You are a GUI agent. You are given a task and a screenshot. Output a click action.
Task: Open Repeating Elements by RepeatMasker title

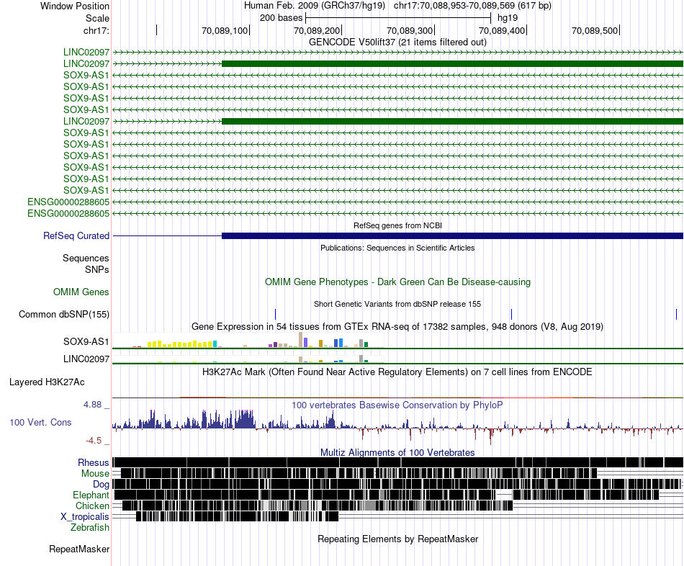click(397, 539)
